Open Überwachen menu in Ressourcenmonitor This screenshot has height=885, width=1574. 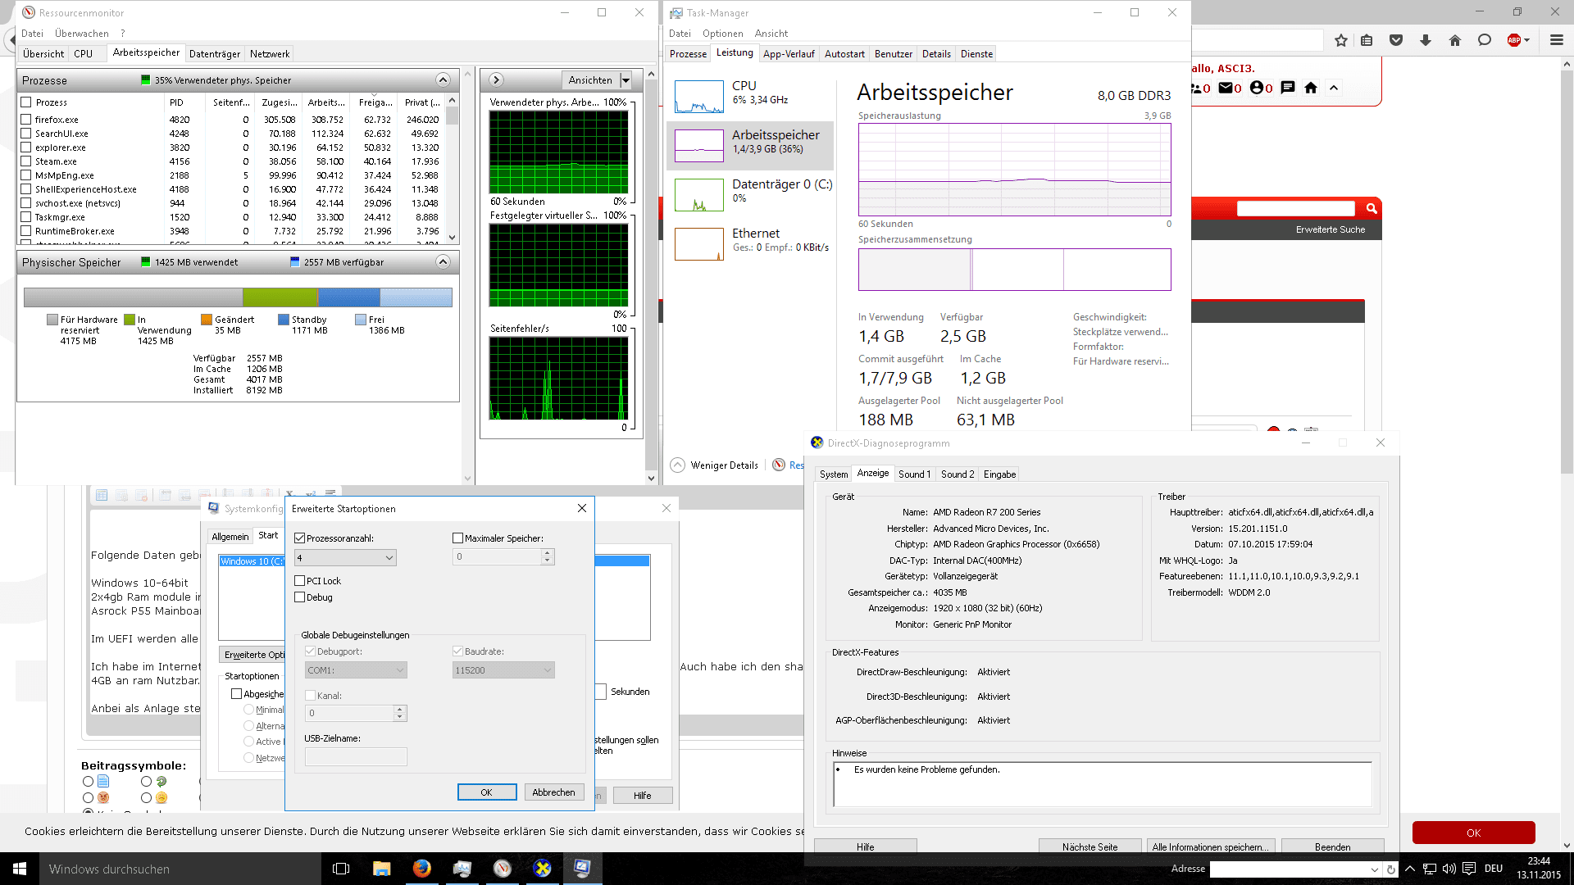(x=82, y=34)
